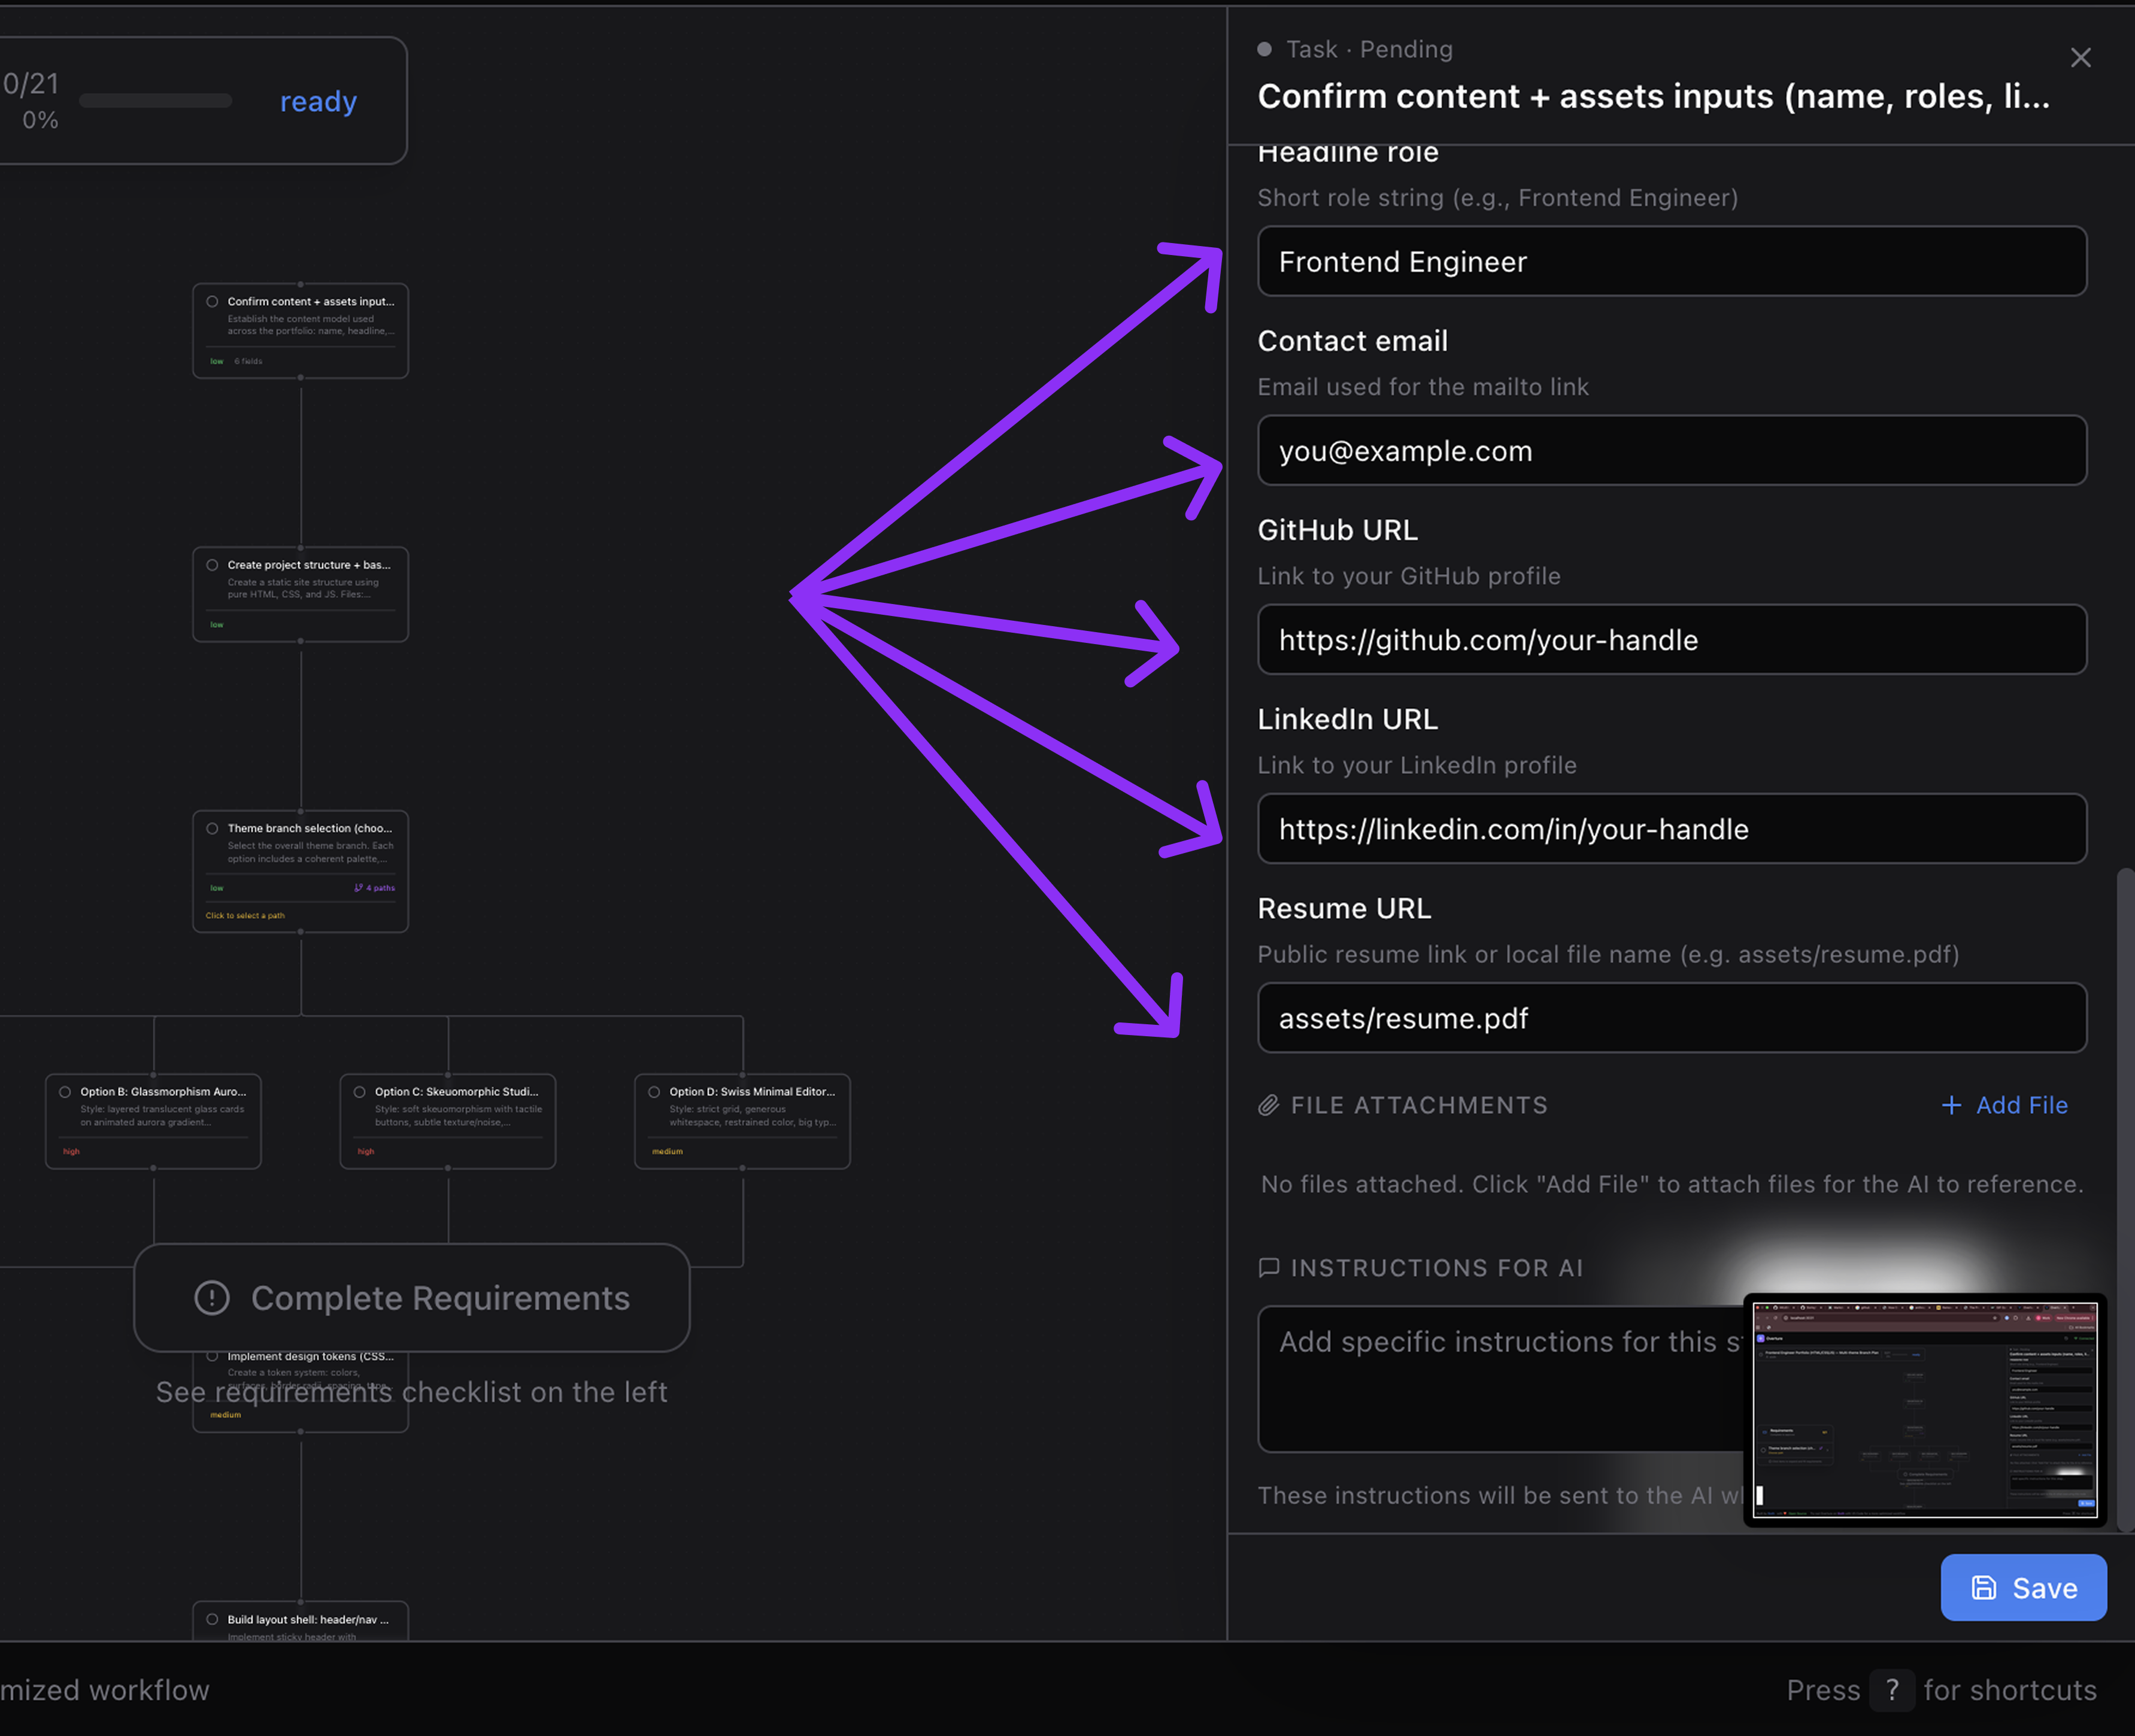Toggle the Confirm content + assets task circle
This screenshot has height=1736, width=2135.
[x=212, y=301]
